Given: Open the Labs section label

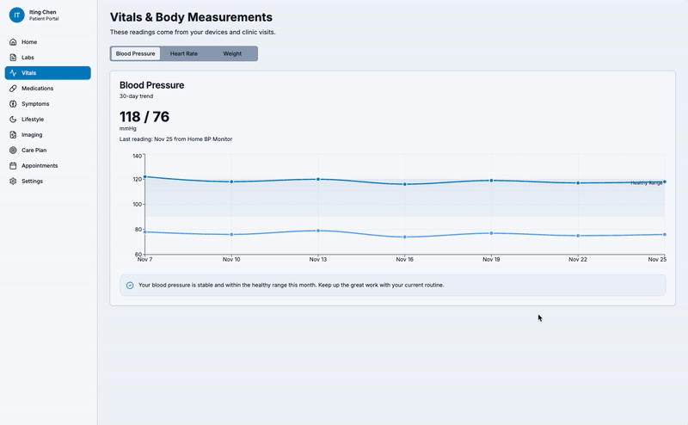Looking at the screenshot, I should [28, 58].
